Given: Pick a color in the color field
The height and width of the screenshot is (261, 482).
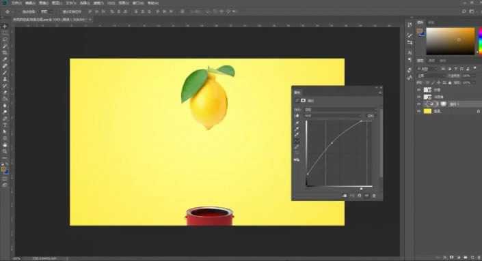Looking at the screenshot, I should (451, 41).
